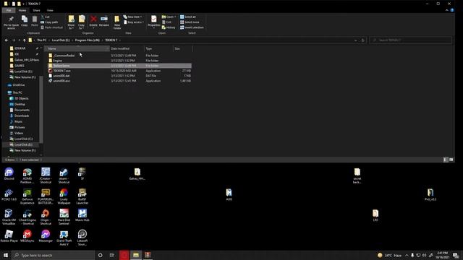Launch Roblox Player from desktop

pyautogui.click(x=9, y=236)
